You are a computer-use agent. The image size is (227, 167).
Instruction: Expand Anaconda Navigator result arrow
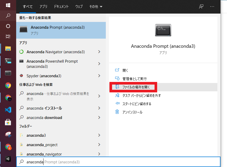[99, 52]
